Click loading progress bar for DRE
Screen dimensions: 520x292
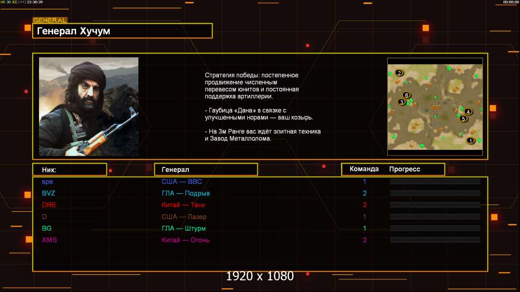coord(435,205)
